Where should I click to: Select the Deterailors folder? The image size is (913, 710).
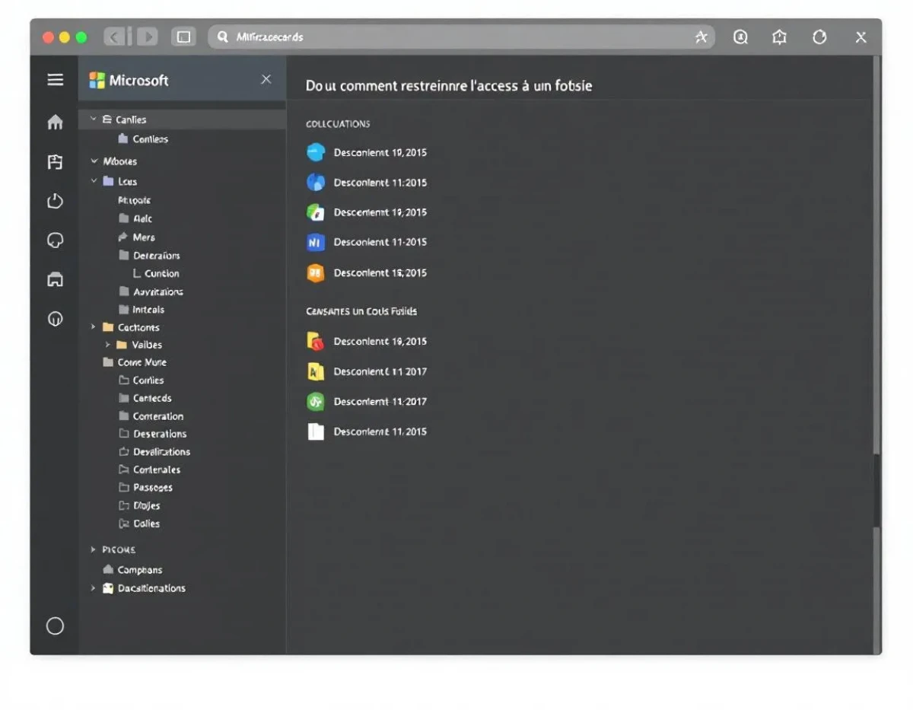coord(149,256)
